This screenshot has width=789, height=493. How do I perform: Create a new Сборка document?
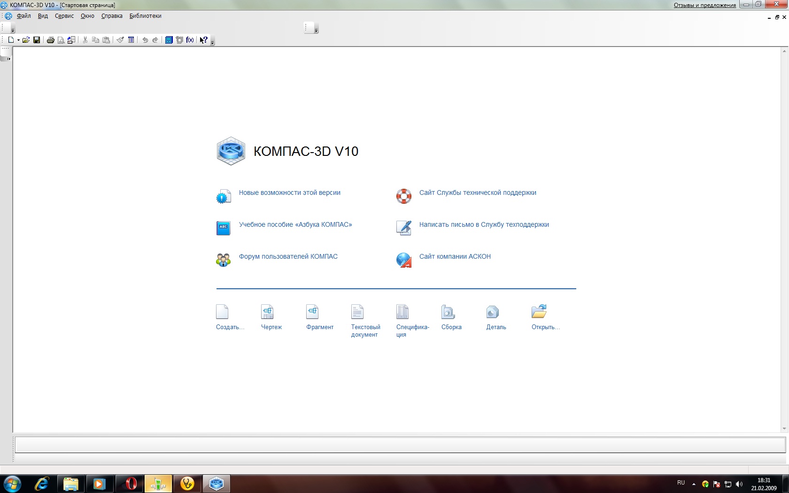(x=448, y=312)
